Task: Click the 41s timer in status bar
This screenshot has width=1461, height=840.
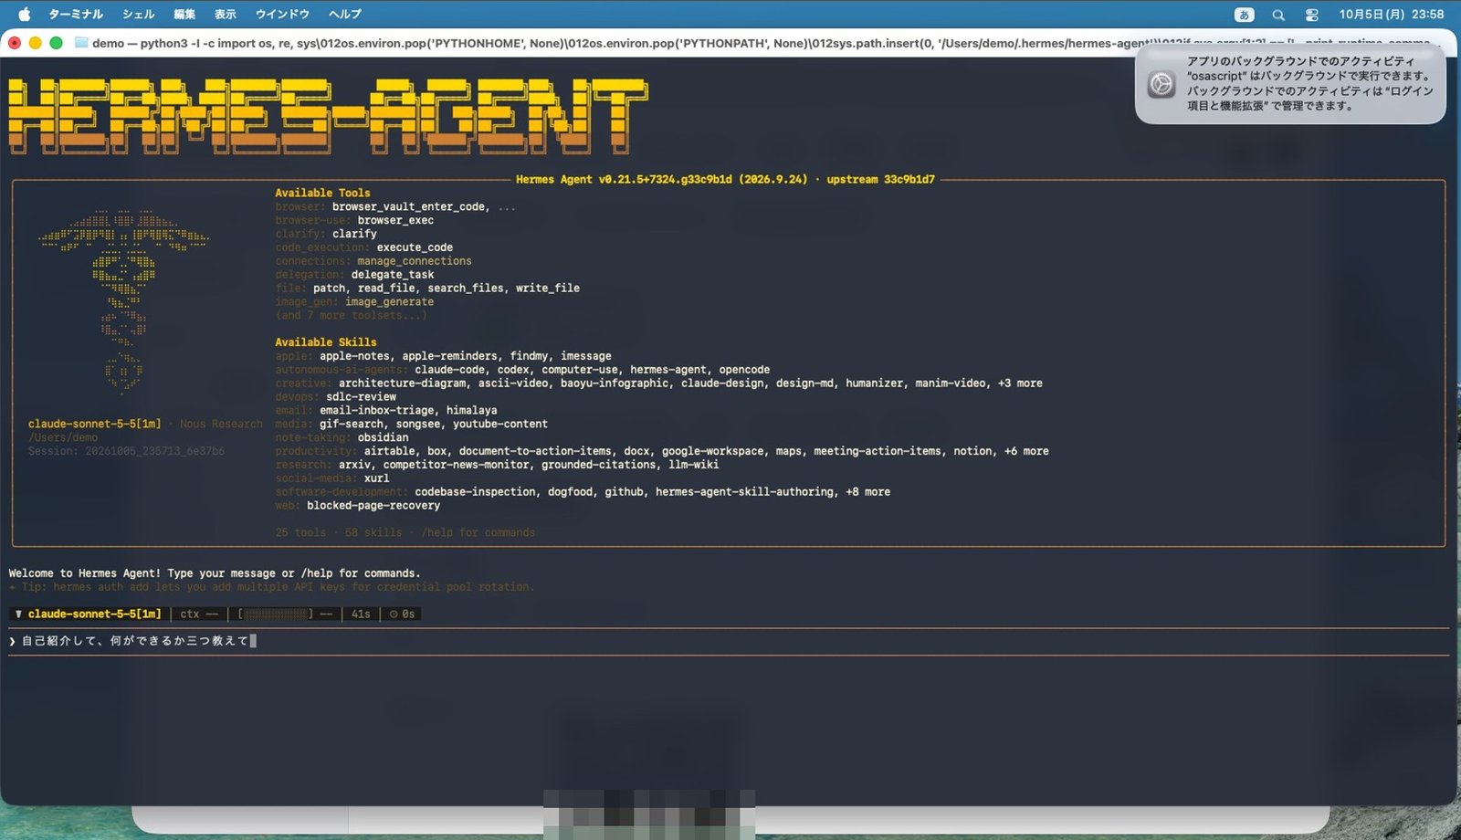Action: [361, 614]
